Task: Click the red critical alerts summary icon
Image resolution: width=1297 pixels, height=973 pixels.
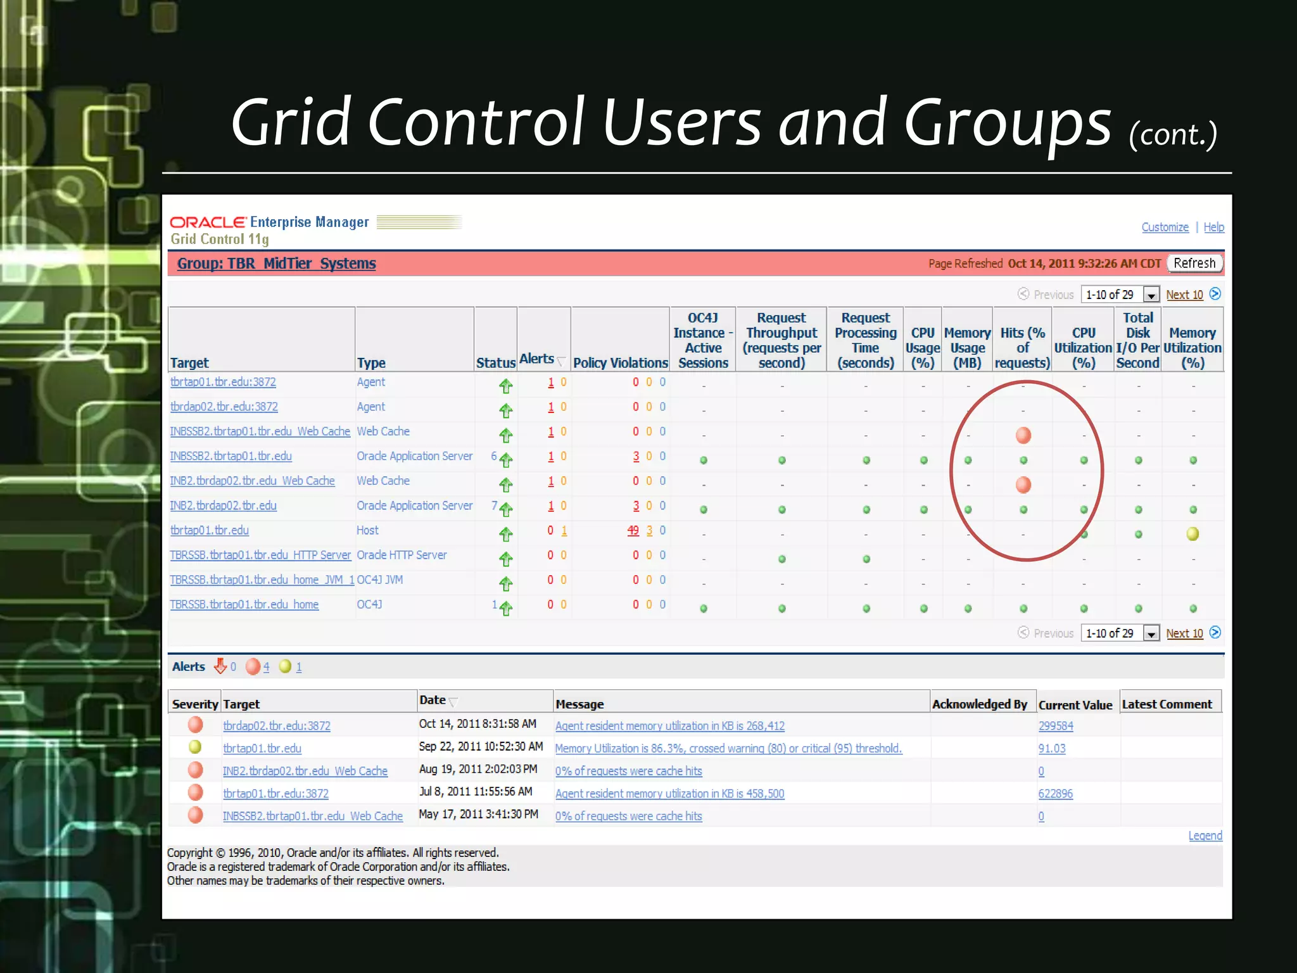Action: [253, 666]
